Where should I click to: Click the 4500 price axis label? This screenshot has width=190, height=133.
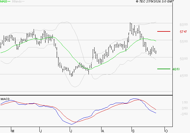pos(184,76)
